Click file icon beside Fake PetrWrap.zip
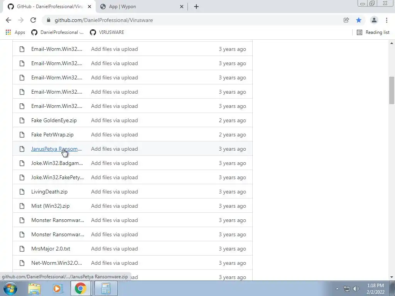Image resolution: width=395 pixels, height=296 pixels. click(22, 135)
